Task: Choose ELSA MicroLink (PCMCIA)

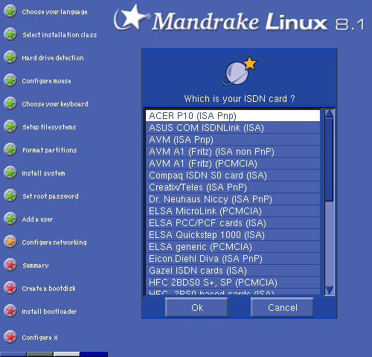Action: [233, 211]
